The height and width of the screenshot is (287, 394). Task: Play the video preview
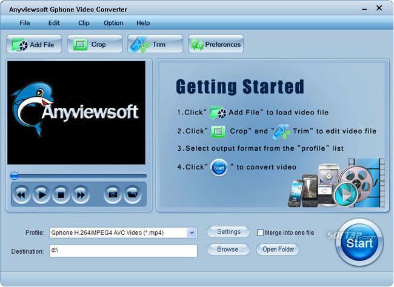41,194
